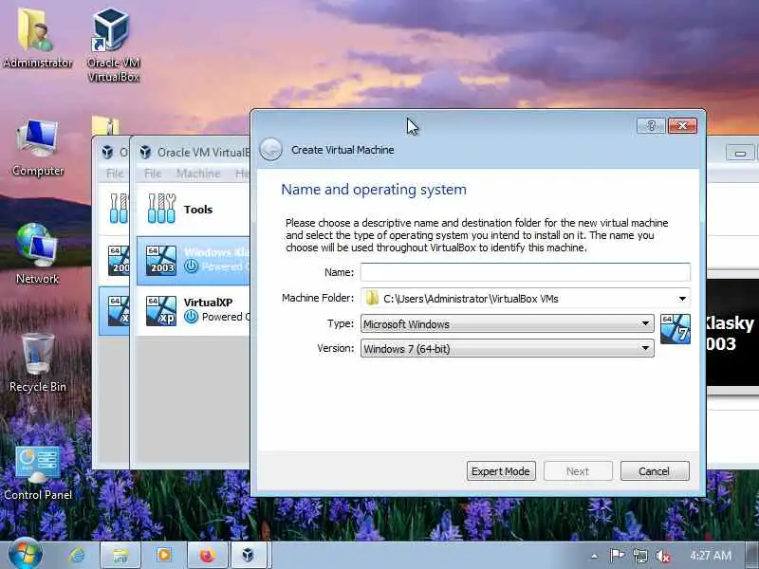Select Tools in VirtualBox Manager
The height and width of the screenshot is (569, 759).
194,210
